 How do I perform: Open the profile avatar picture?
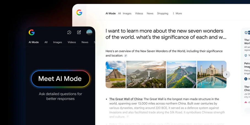click(89, 32)
